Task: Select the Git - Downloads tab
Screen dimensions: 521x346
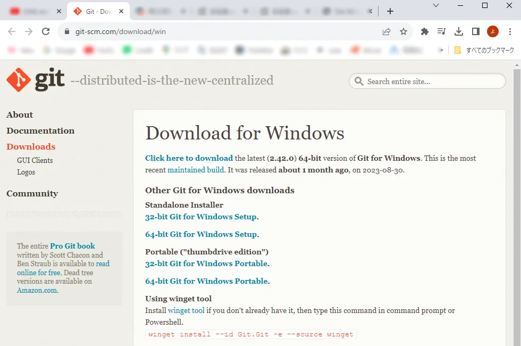Action: tap(98, 11)
